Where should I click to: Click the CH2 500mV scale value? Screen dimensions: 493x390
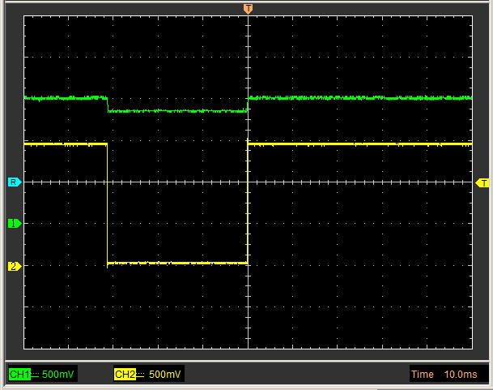click(x=165, y=375)
